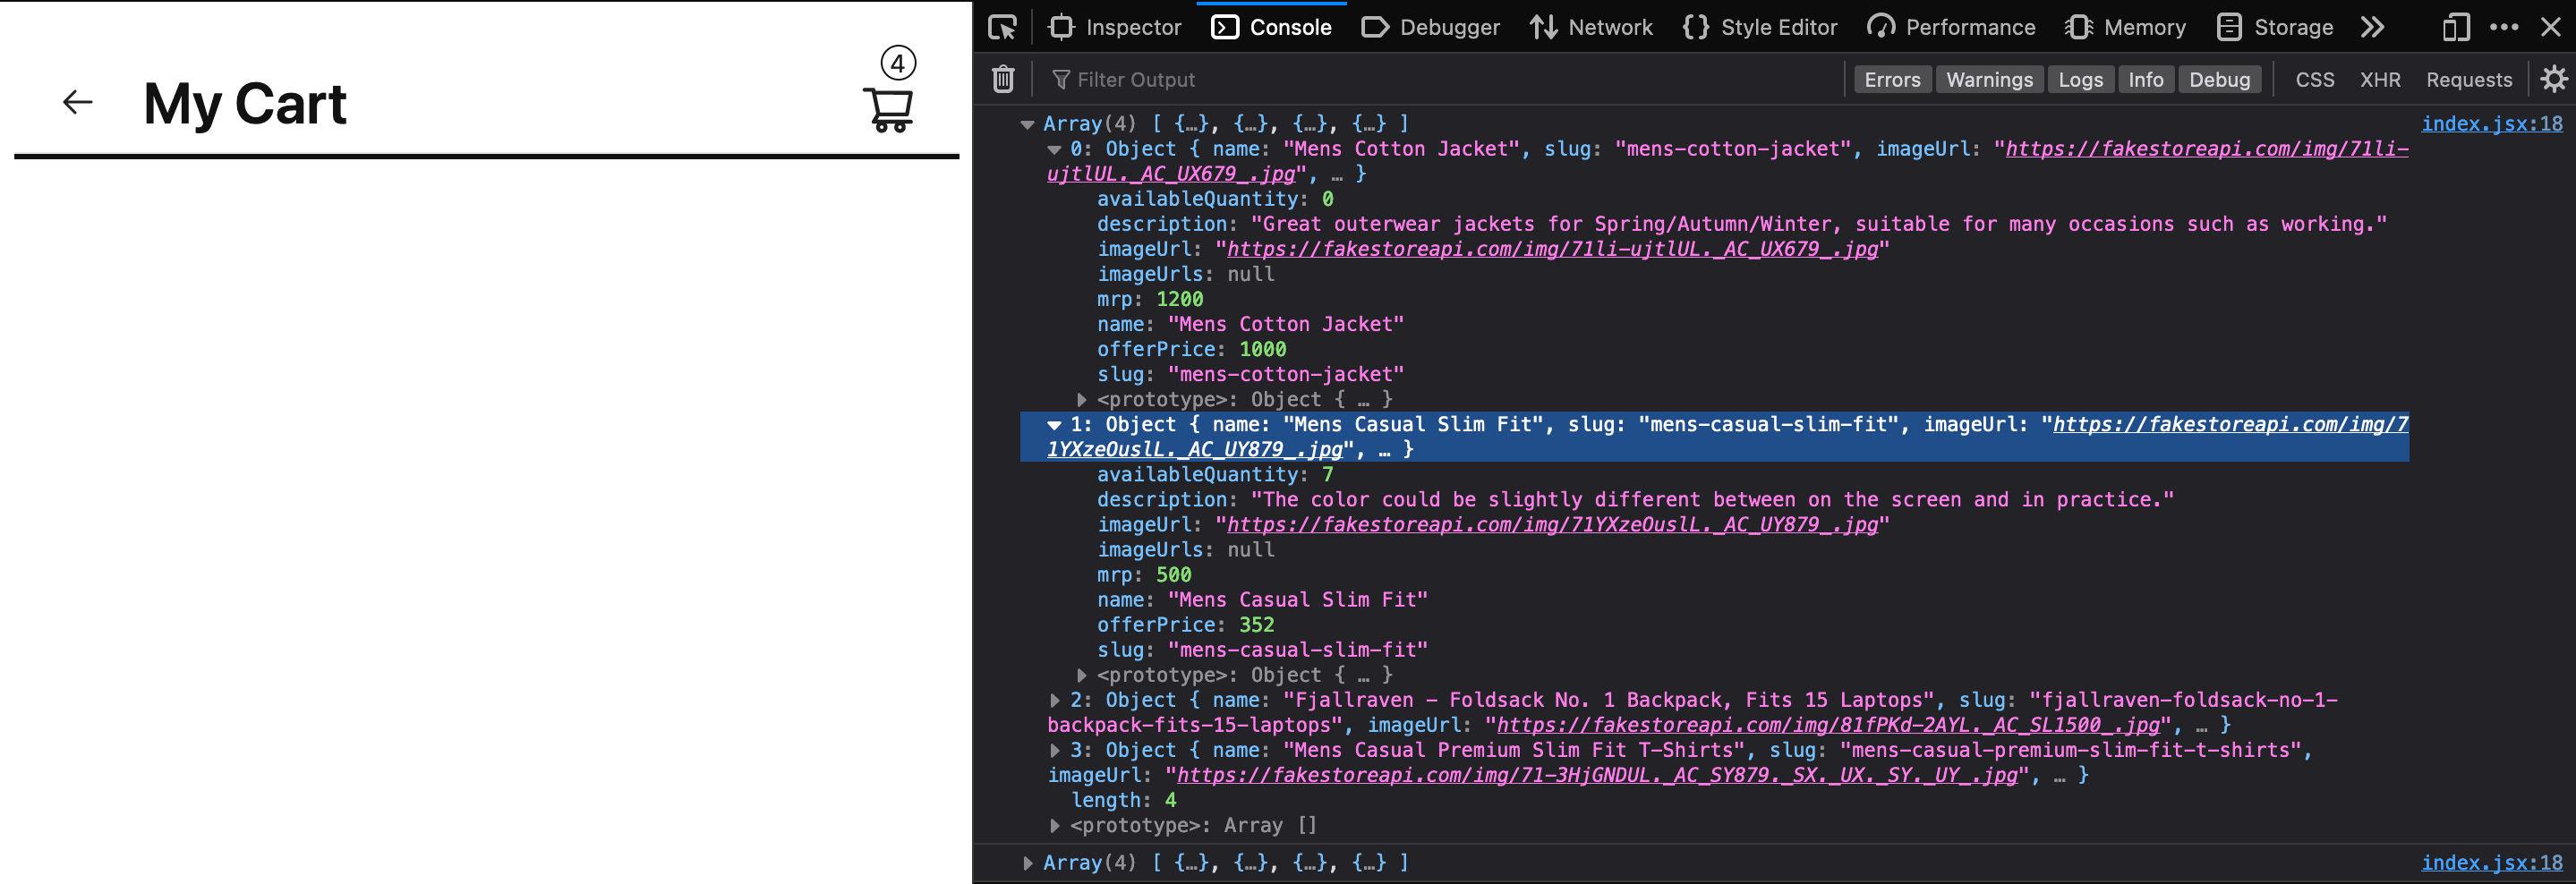Open devtools three-dot options menu

(x=2504, y=27)
